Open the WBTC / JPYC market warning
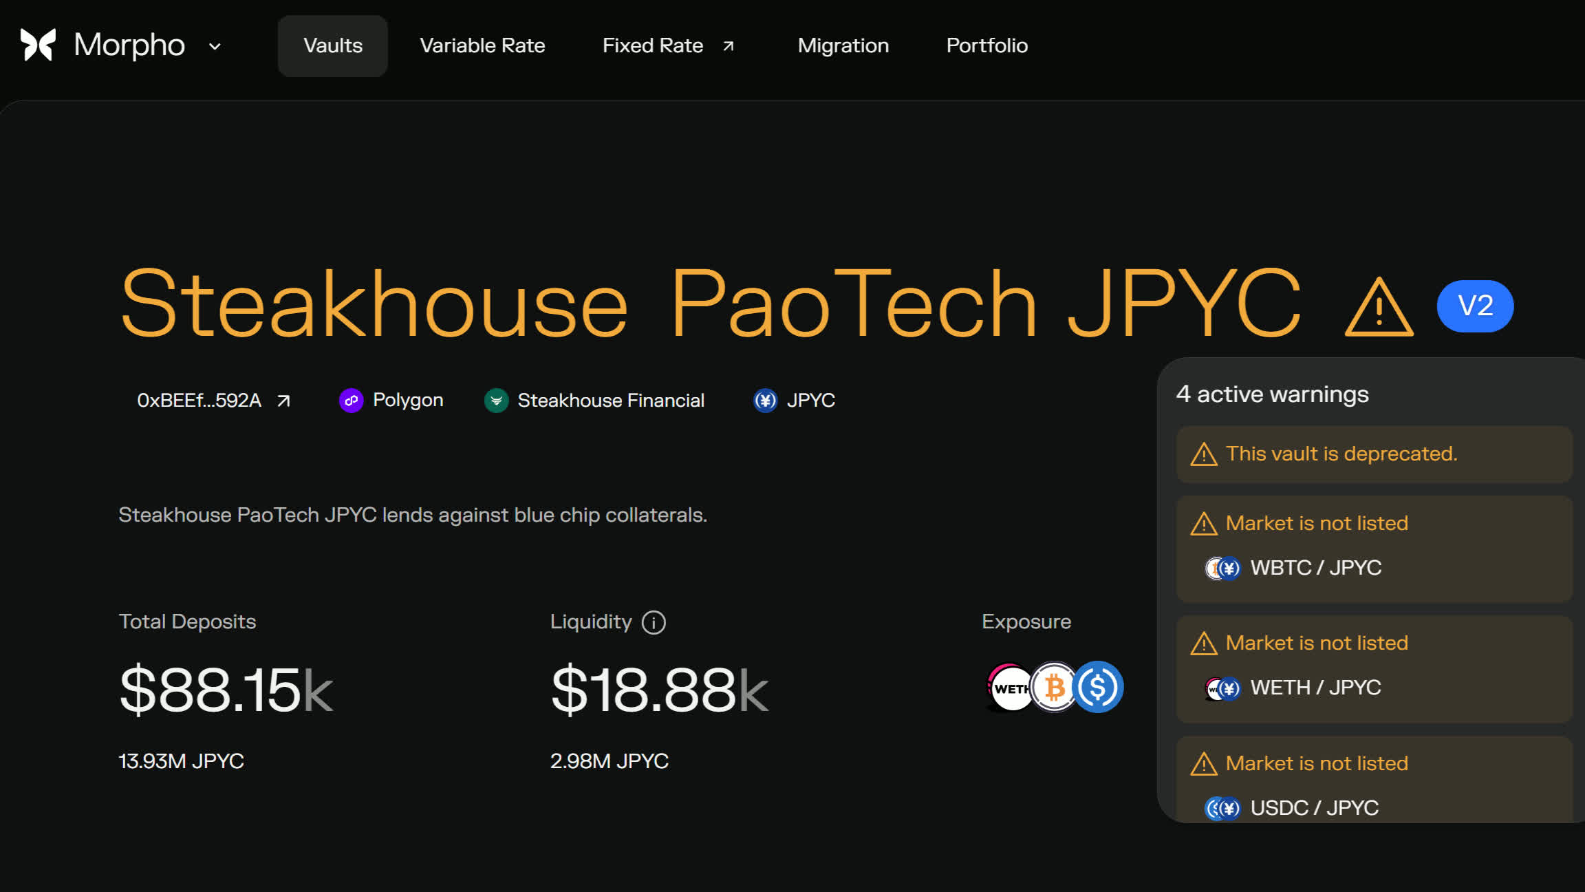 click(x=1374, y=549)
